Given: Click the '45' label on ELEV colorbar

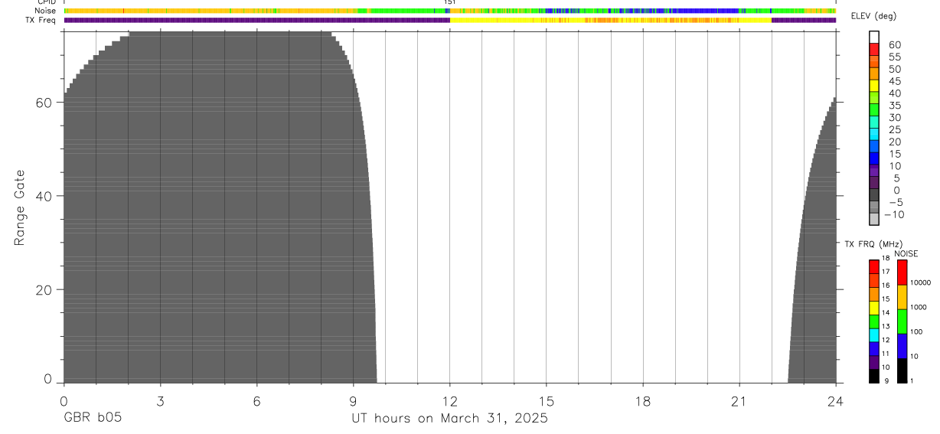Looking at the screenshot, I should [x=895, y=81].
